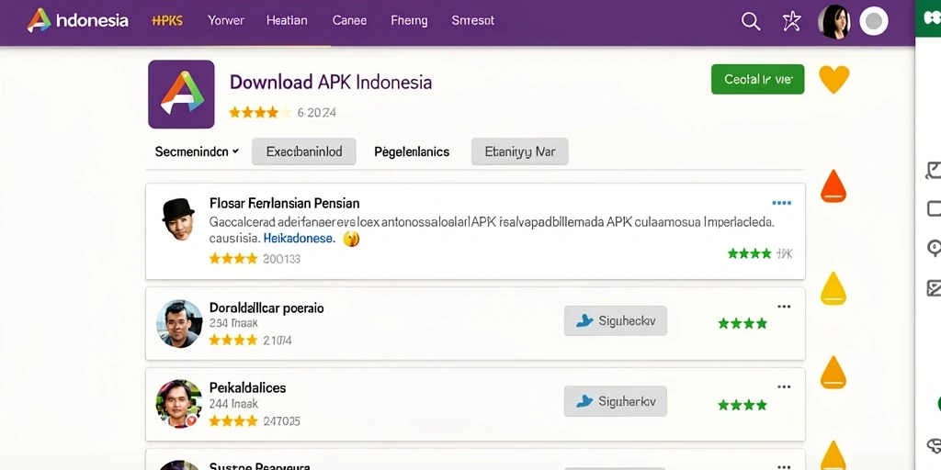Open the Heikadonese link

(x=299, y=239)
